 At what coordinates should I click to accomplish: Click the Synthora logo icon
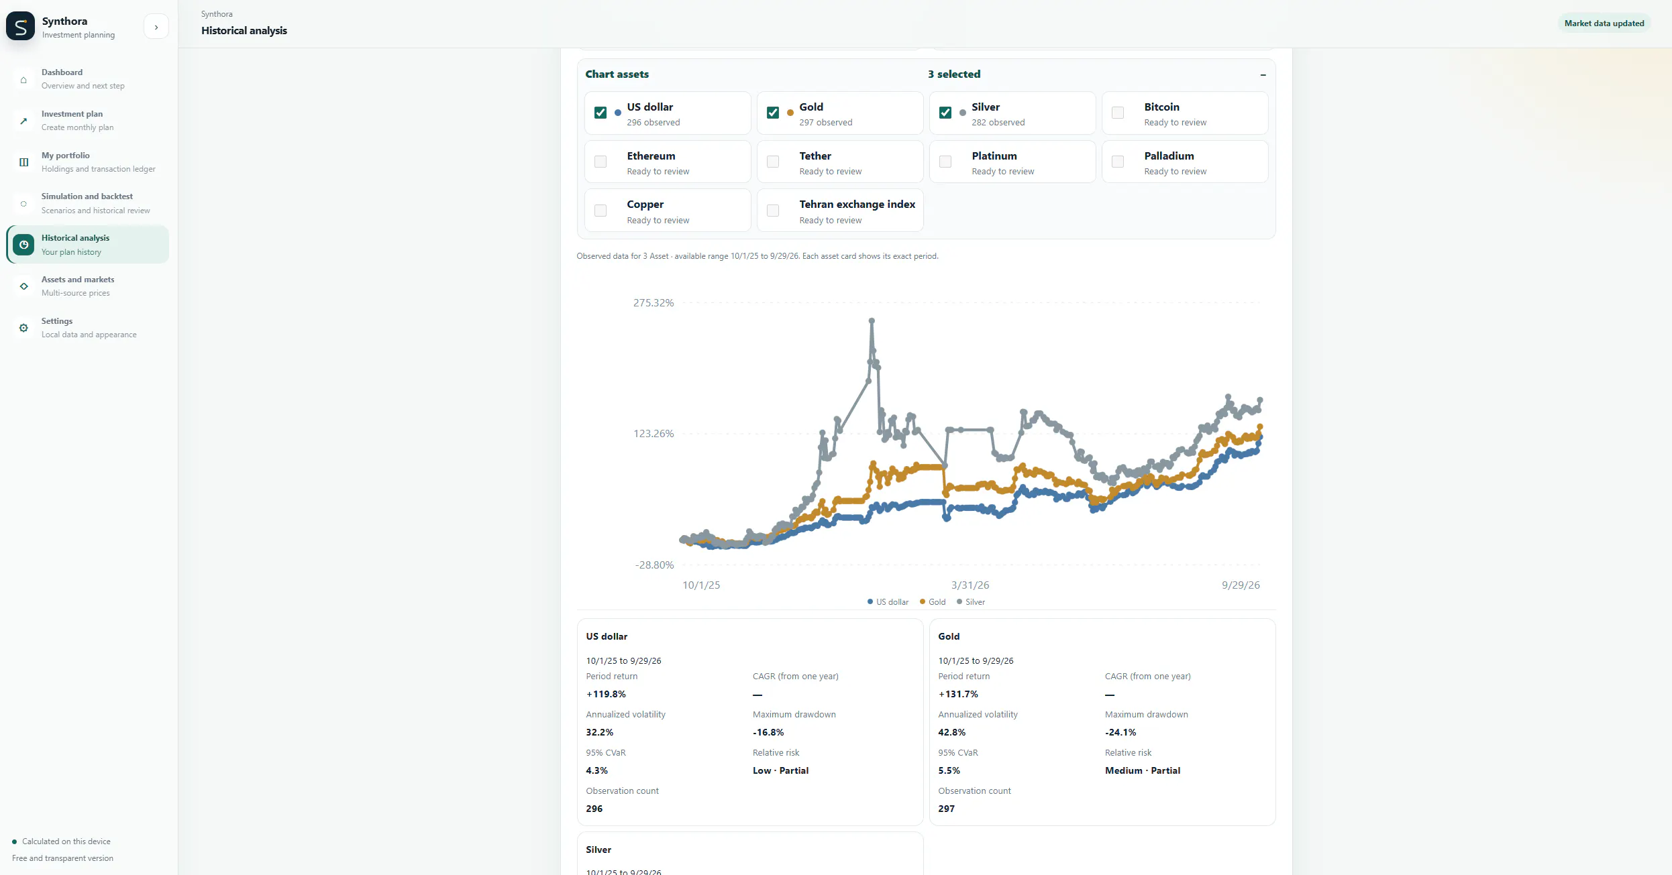pyautogui.click(x=20, y=26)
